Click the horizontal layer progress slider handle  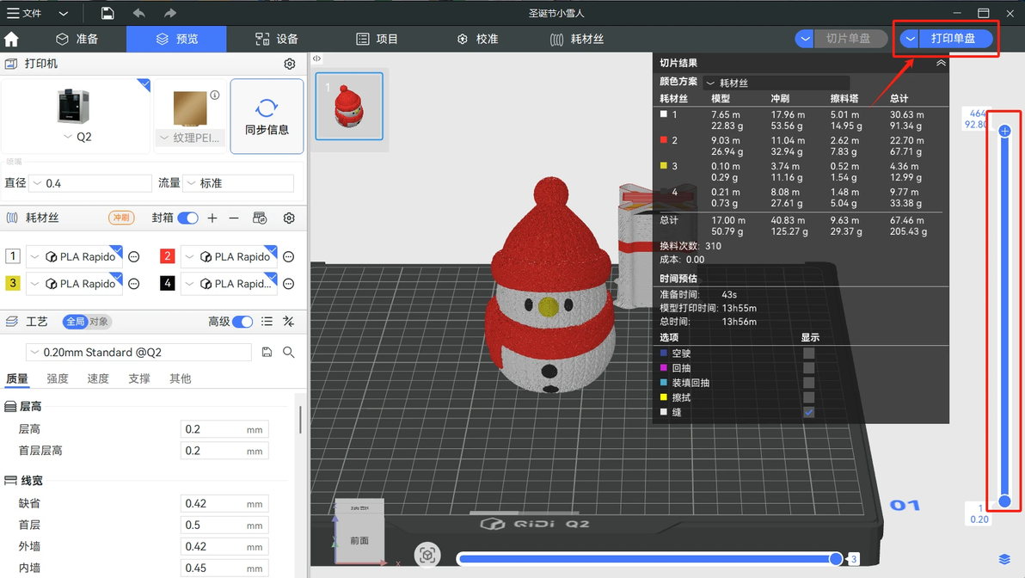point(836,558)
